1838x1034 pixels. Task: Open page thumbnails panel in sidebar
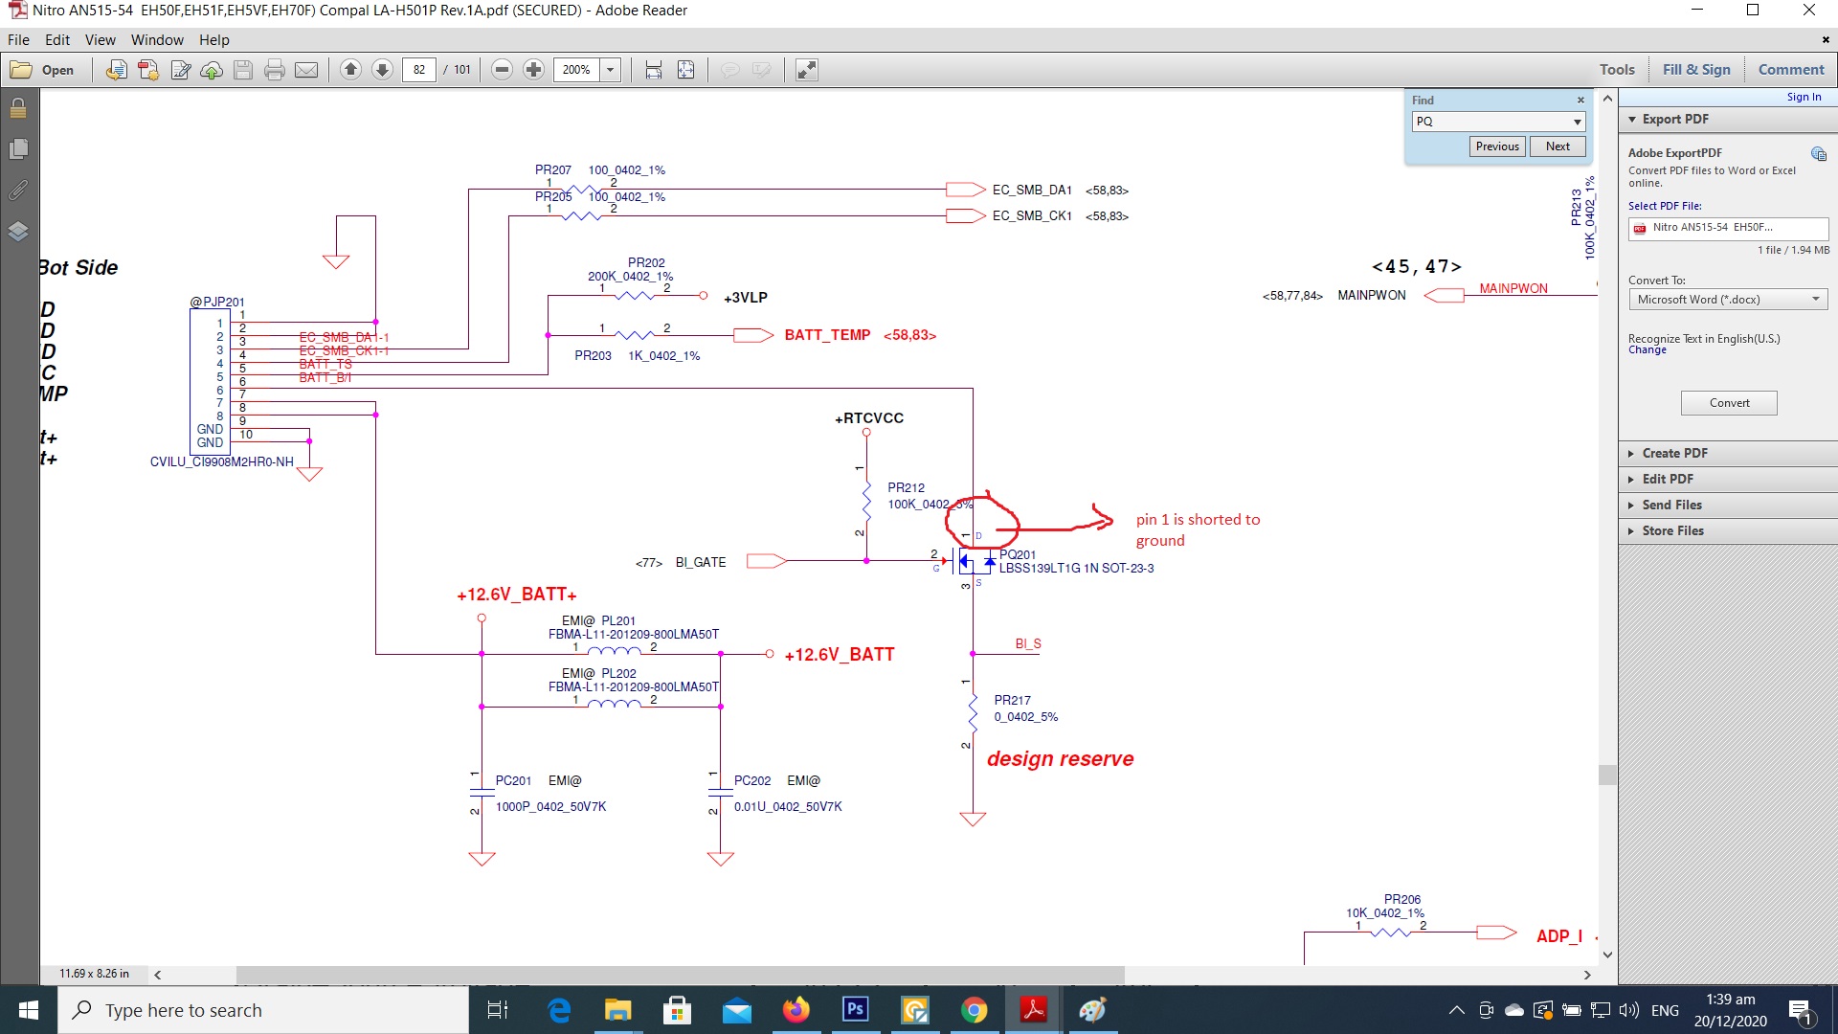pyautogui.click(x=17, y=149)
